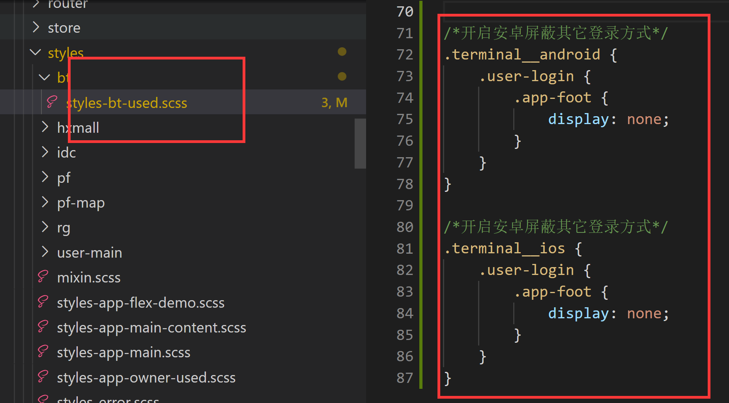Click the Sass icon beside mixin.scss

point(43,277)
